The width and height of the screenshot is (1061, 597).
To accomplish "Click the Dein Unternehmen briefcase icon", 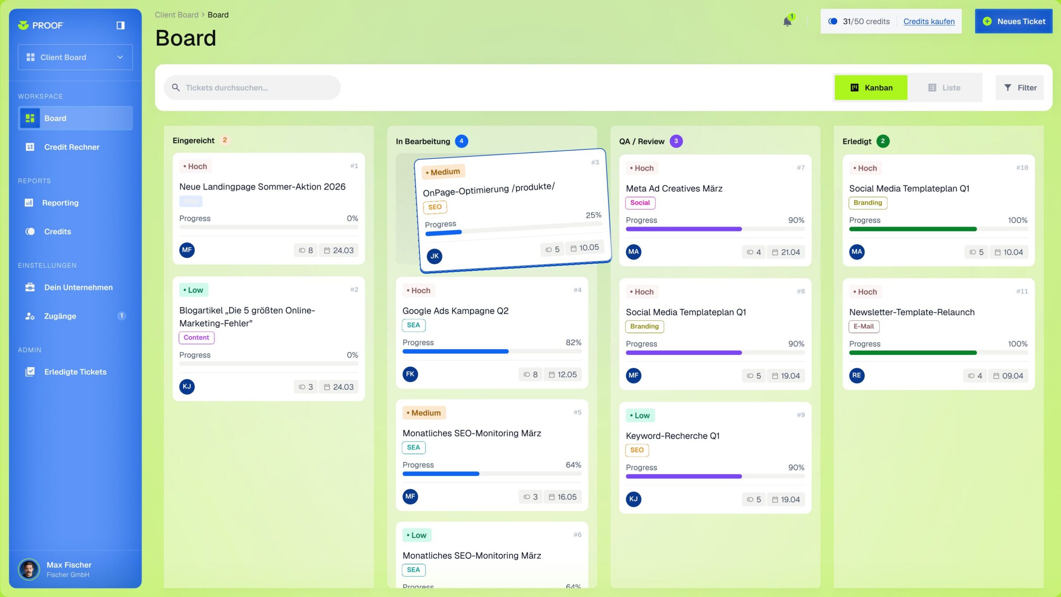I will (x=30, y=287).
